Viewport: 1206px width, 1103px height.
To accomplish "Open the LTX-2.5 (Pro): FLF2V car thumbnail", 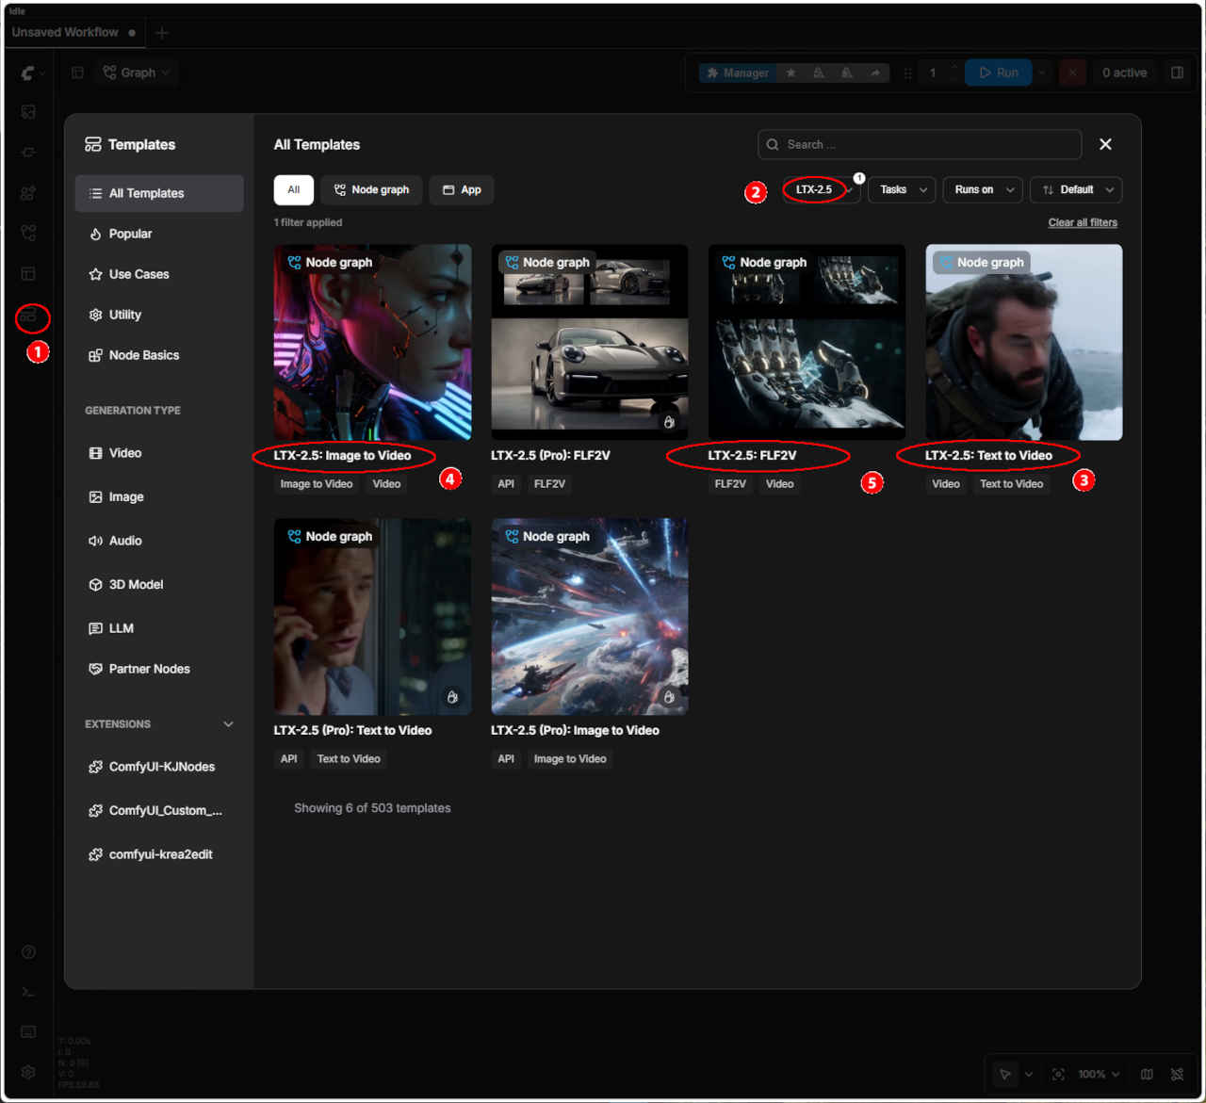I will point(590,342).
